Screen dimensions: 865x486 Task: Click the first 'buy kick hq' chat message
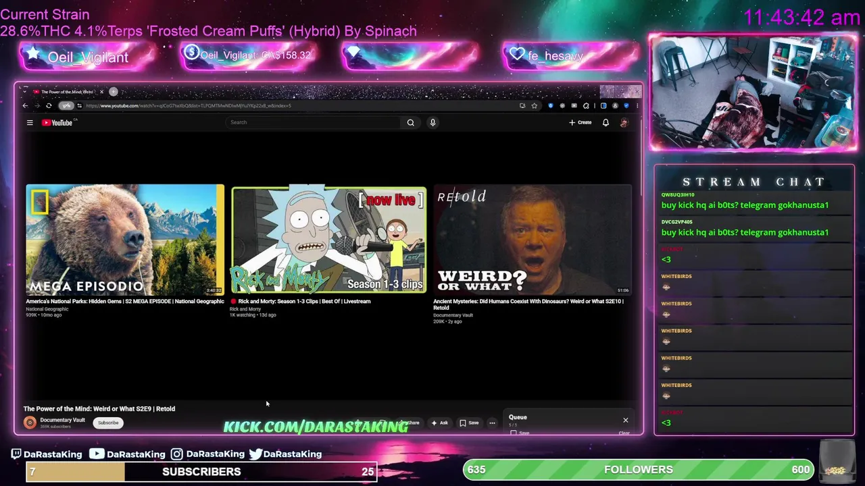(x=745, y=205)
